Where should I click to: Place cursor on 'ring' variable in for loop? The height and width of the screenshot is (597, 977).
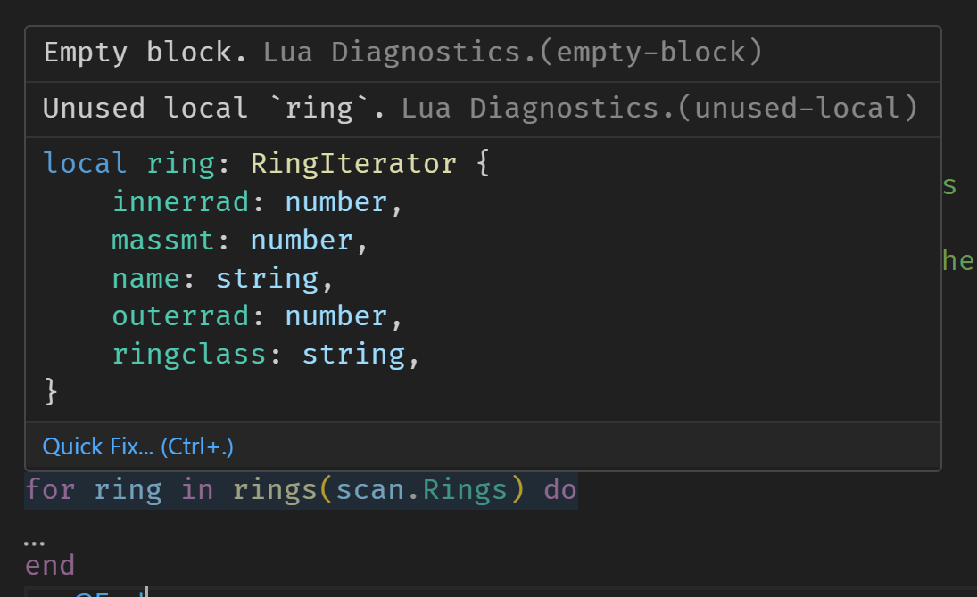pyautogui.click(x=128, y=490)
